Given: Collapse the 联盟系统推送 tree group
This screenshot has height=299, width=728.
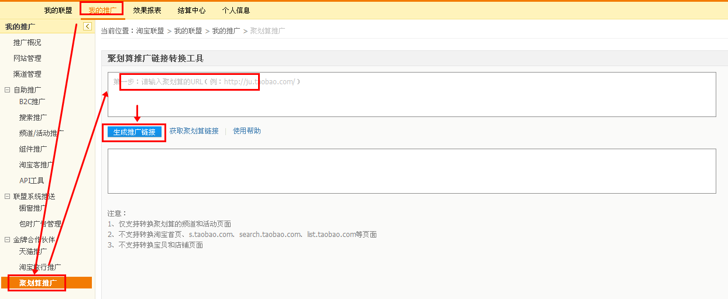Looking at the screenshot, I should pos(8,197).
